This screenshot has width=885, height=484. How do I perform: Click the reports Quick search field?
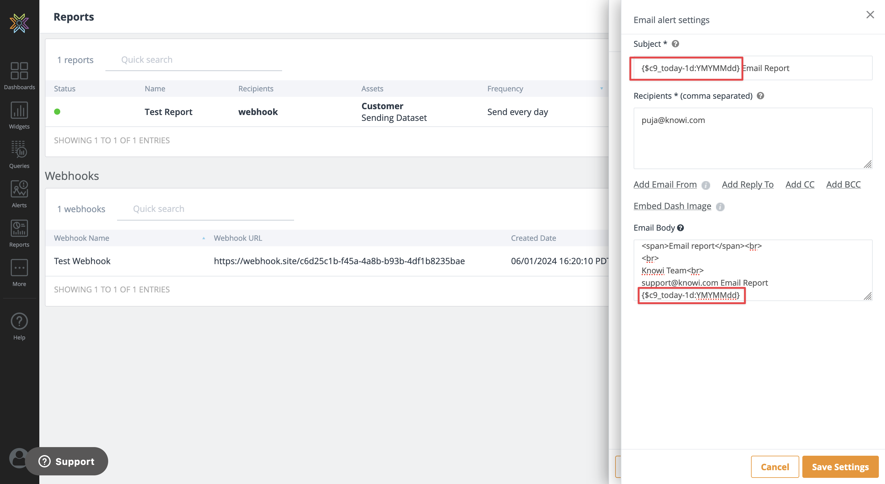[193, 60]
